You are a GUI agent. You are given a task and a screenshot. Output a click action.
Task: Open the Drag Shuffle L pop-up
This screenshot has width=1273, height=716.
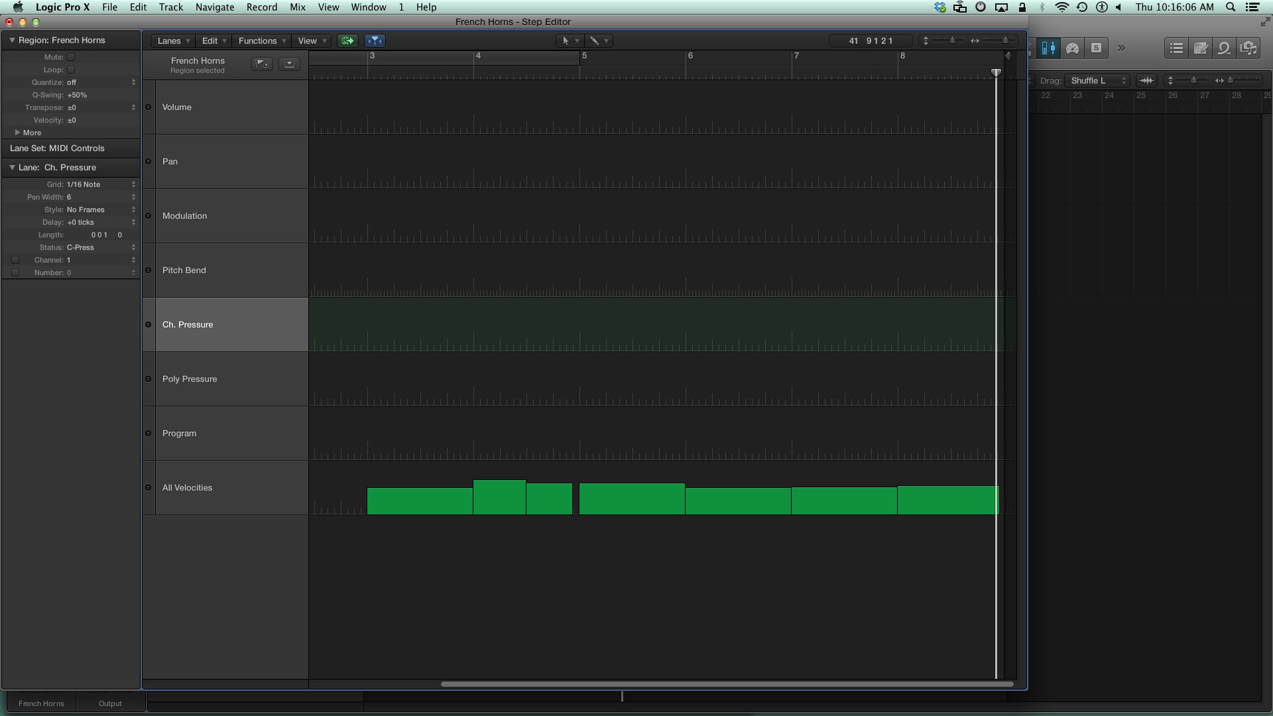1097,80
